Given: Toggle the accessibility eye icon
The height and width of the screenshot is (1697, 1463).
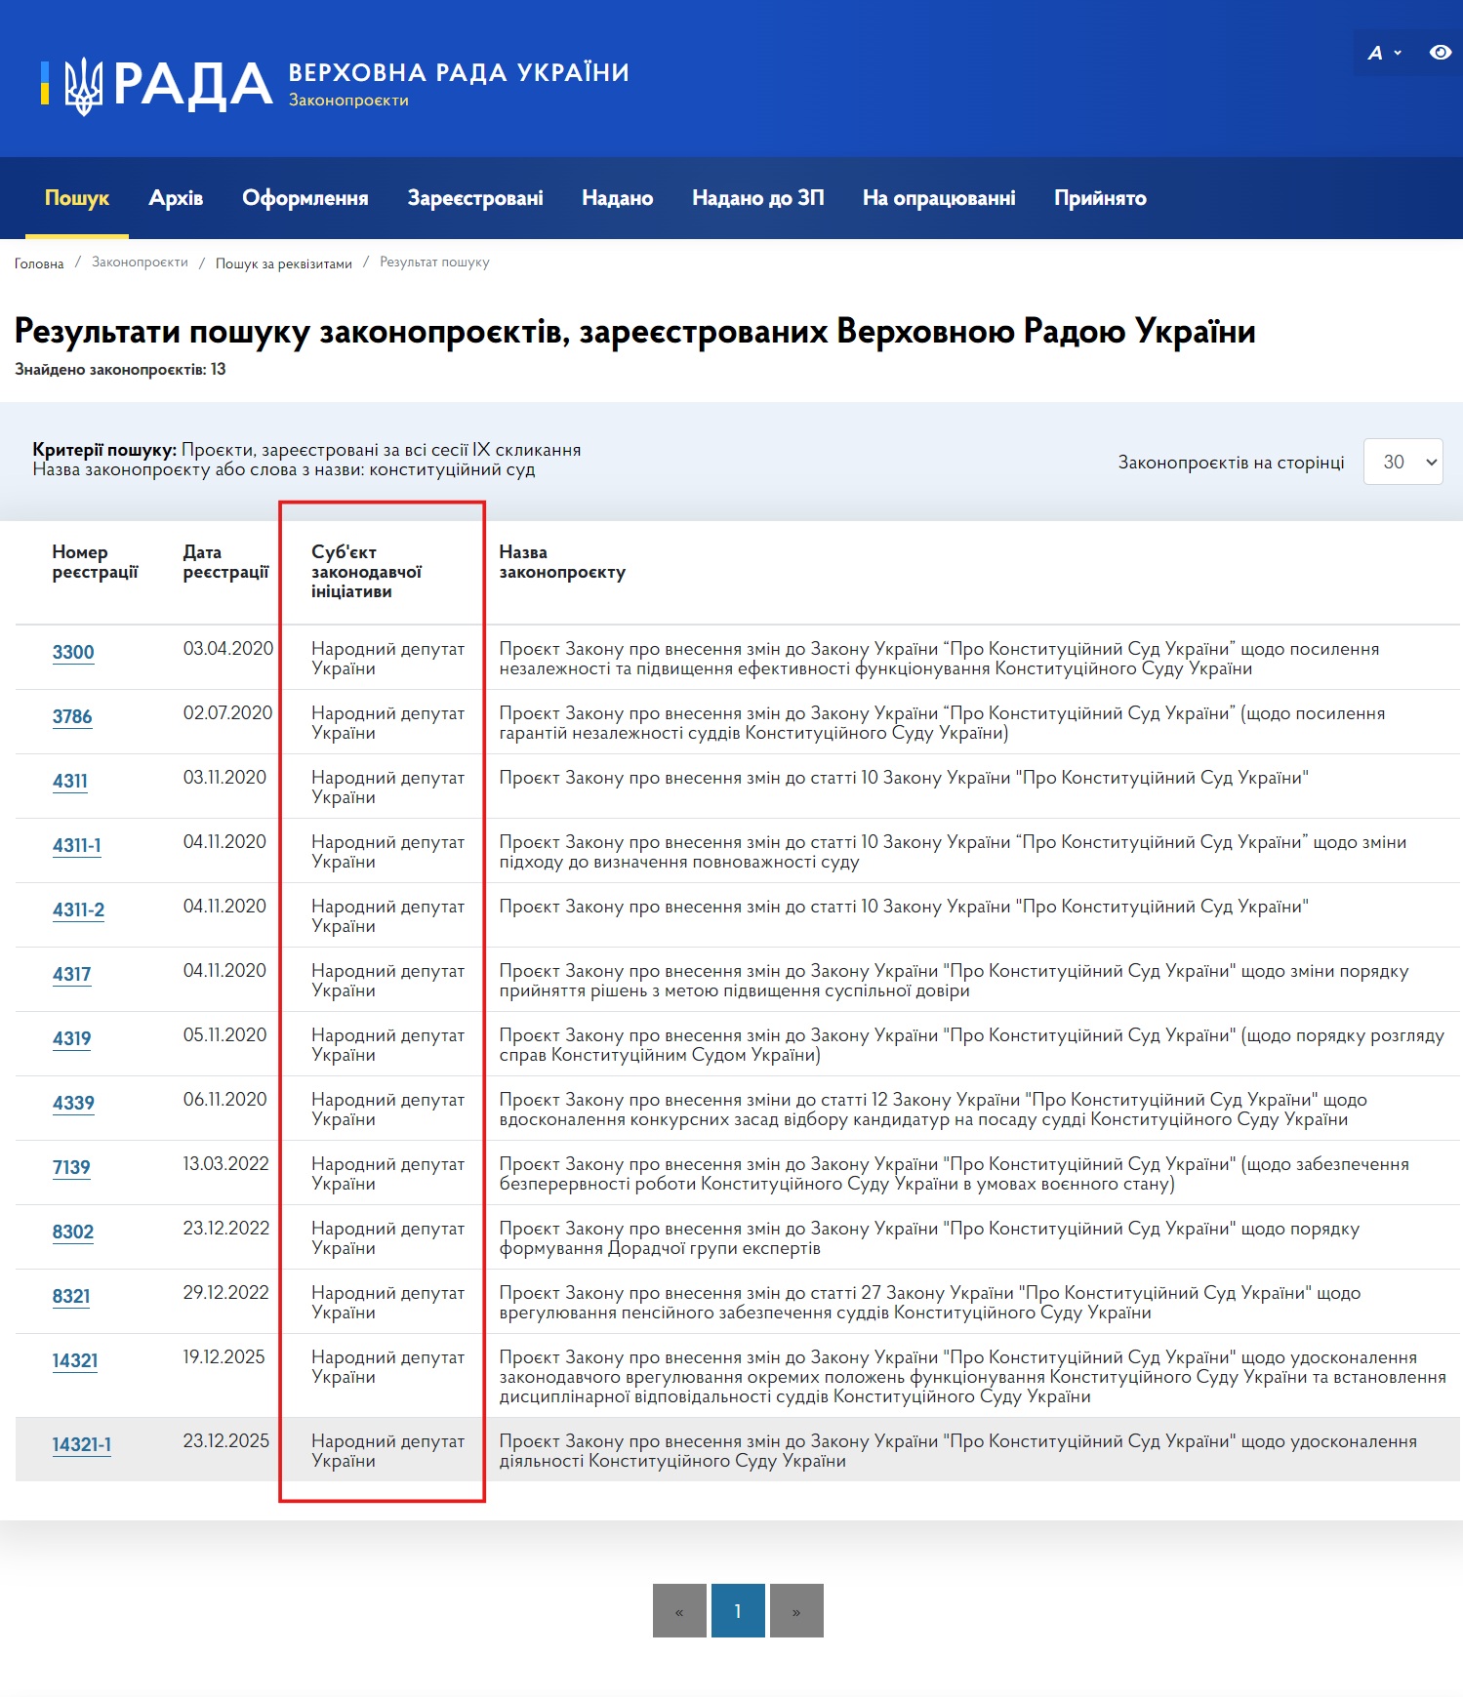Looking at the screenshot, I should (1440, 53).
